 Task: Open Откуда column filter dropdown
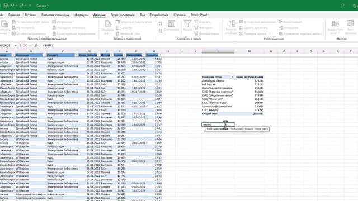(x=111, y=55)
